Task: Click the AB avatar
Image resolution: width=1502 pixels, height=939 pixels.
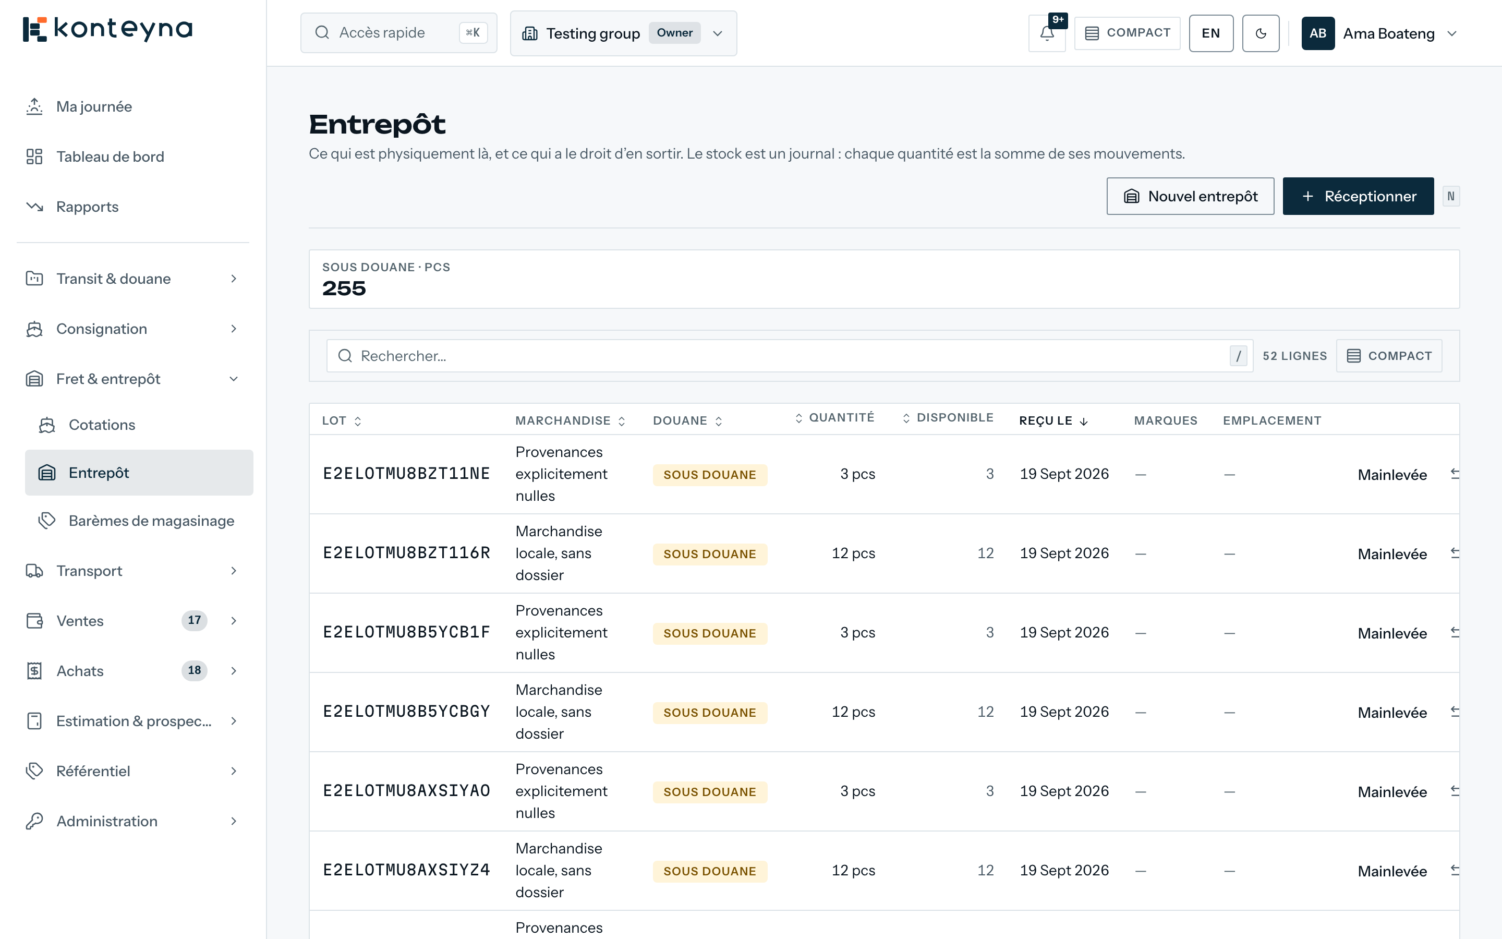Action: point(1318,33)
